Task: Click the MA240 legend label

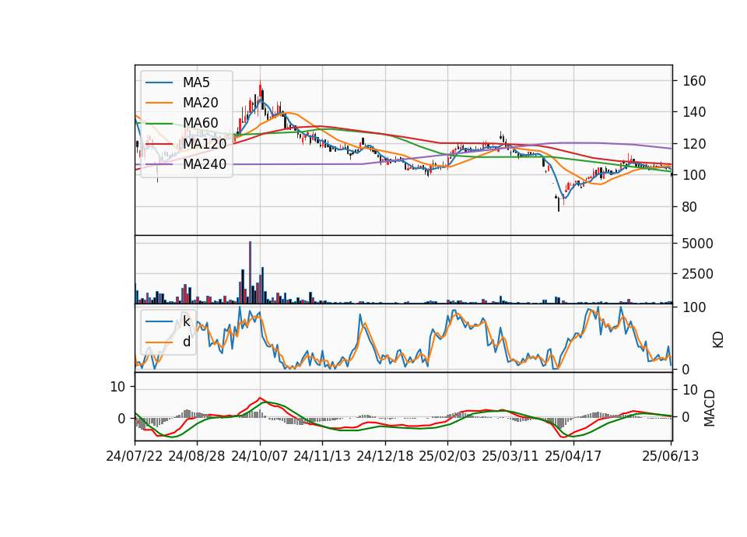Action: (205, 164)
